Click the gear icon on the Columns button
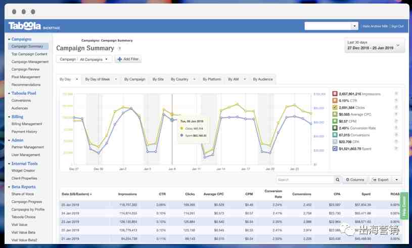Viewport: 412px width, 248px height. click(347, 179)
